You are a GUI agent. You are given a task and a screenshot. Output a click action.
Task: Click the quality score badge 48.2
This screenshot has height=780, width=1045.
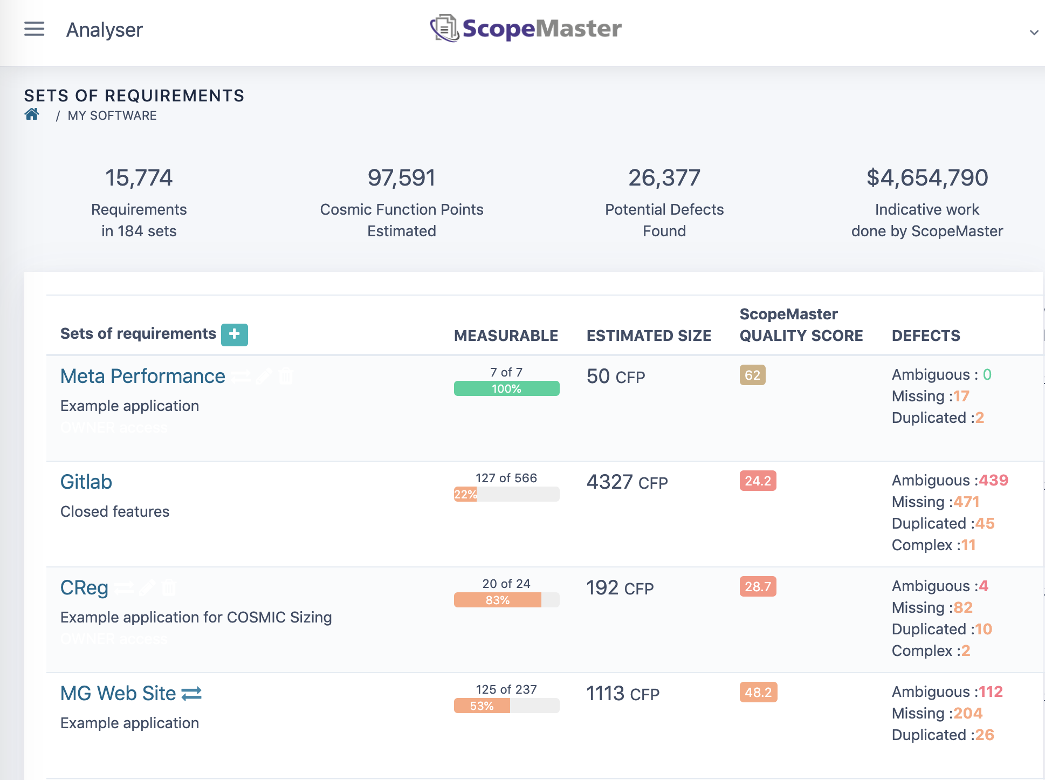pos(758,692)
